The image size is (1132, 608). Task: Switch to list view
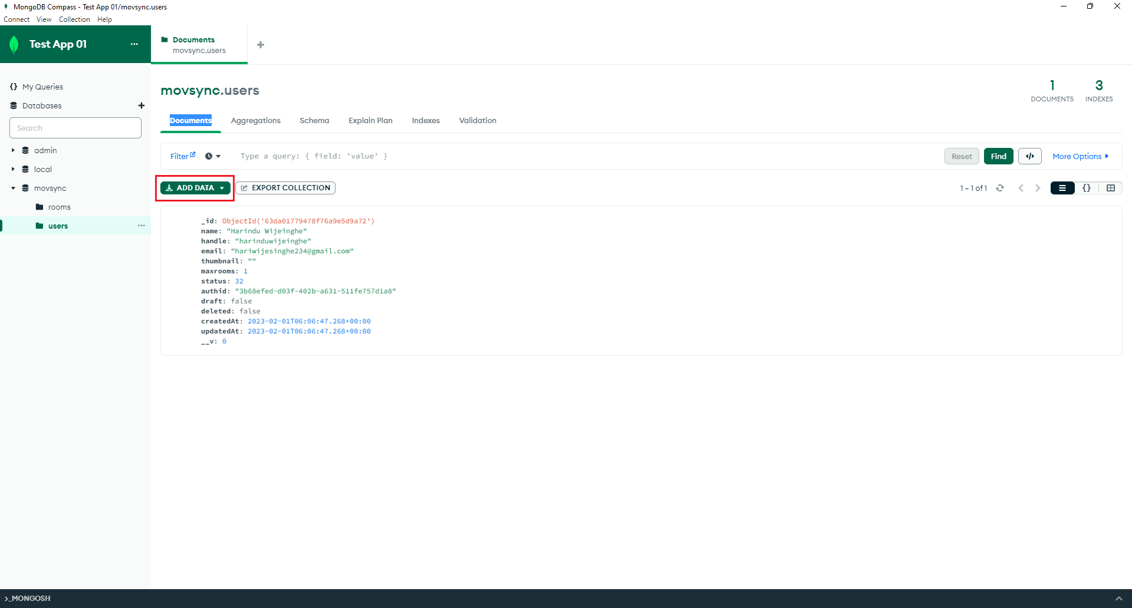[1062, 188]
